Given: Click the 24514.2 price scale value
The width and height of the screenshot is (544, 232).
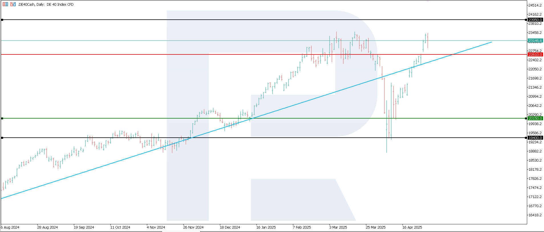Looking at the screenshot, I should 535,5.
